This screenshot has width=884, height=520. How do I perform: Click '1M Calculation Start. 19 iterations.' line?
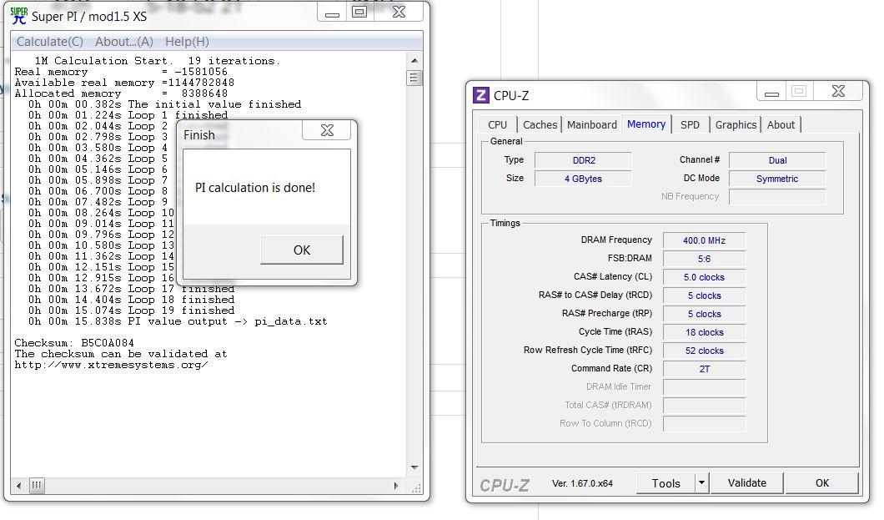pos(158,60)
